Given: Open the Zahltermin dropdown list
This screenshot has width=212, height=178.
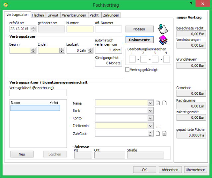Looking at the screenshot, I should 150,126.
